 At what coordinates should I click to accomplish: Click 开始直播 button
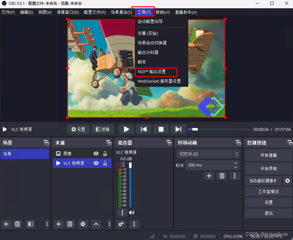269,155
